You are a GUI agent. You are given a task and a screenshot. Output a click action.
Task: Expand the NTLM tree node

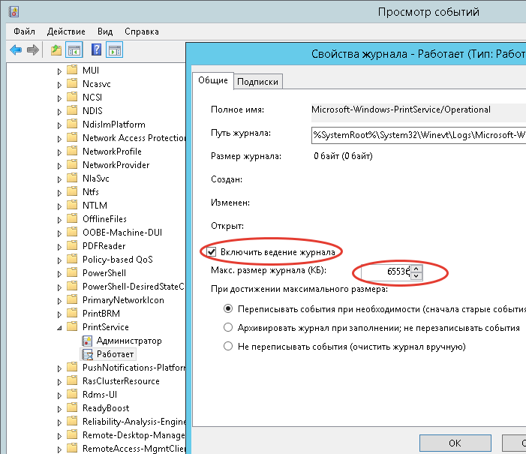tap(60, 206)
